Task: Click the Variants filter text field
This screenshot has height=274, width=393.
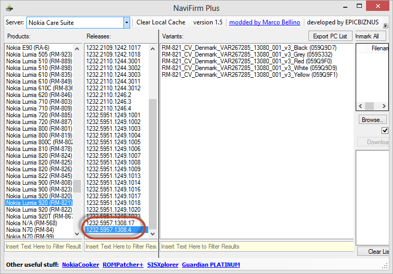Action: point(257,246)
